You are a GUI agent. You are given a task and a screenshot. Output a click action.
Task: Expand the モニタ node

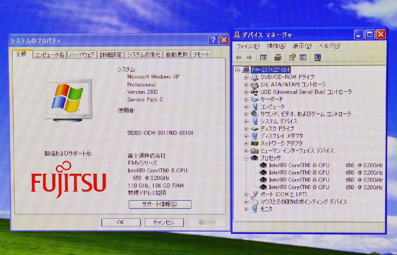click(246, 209)
